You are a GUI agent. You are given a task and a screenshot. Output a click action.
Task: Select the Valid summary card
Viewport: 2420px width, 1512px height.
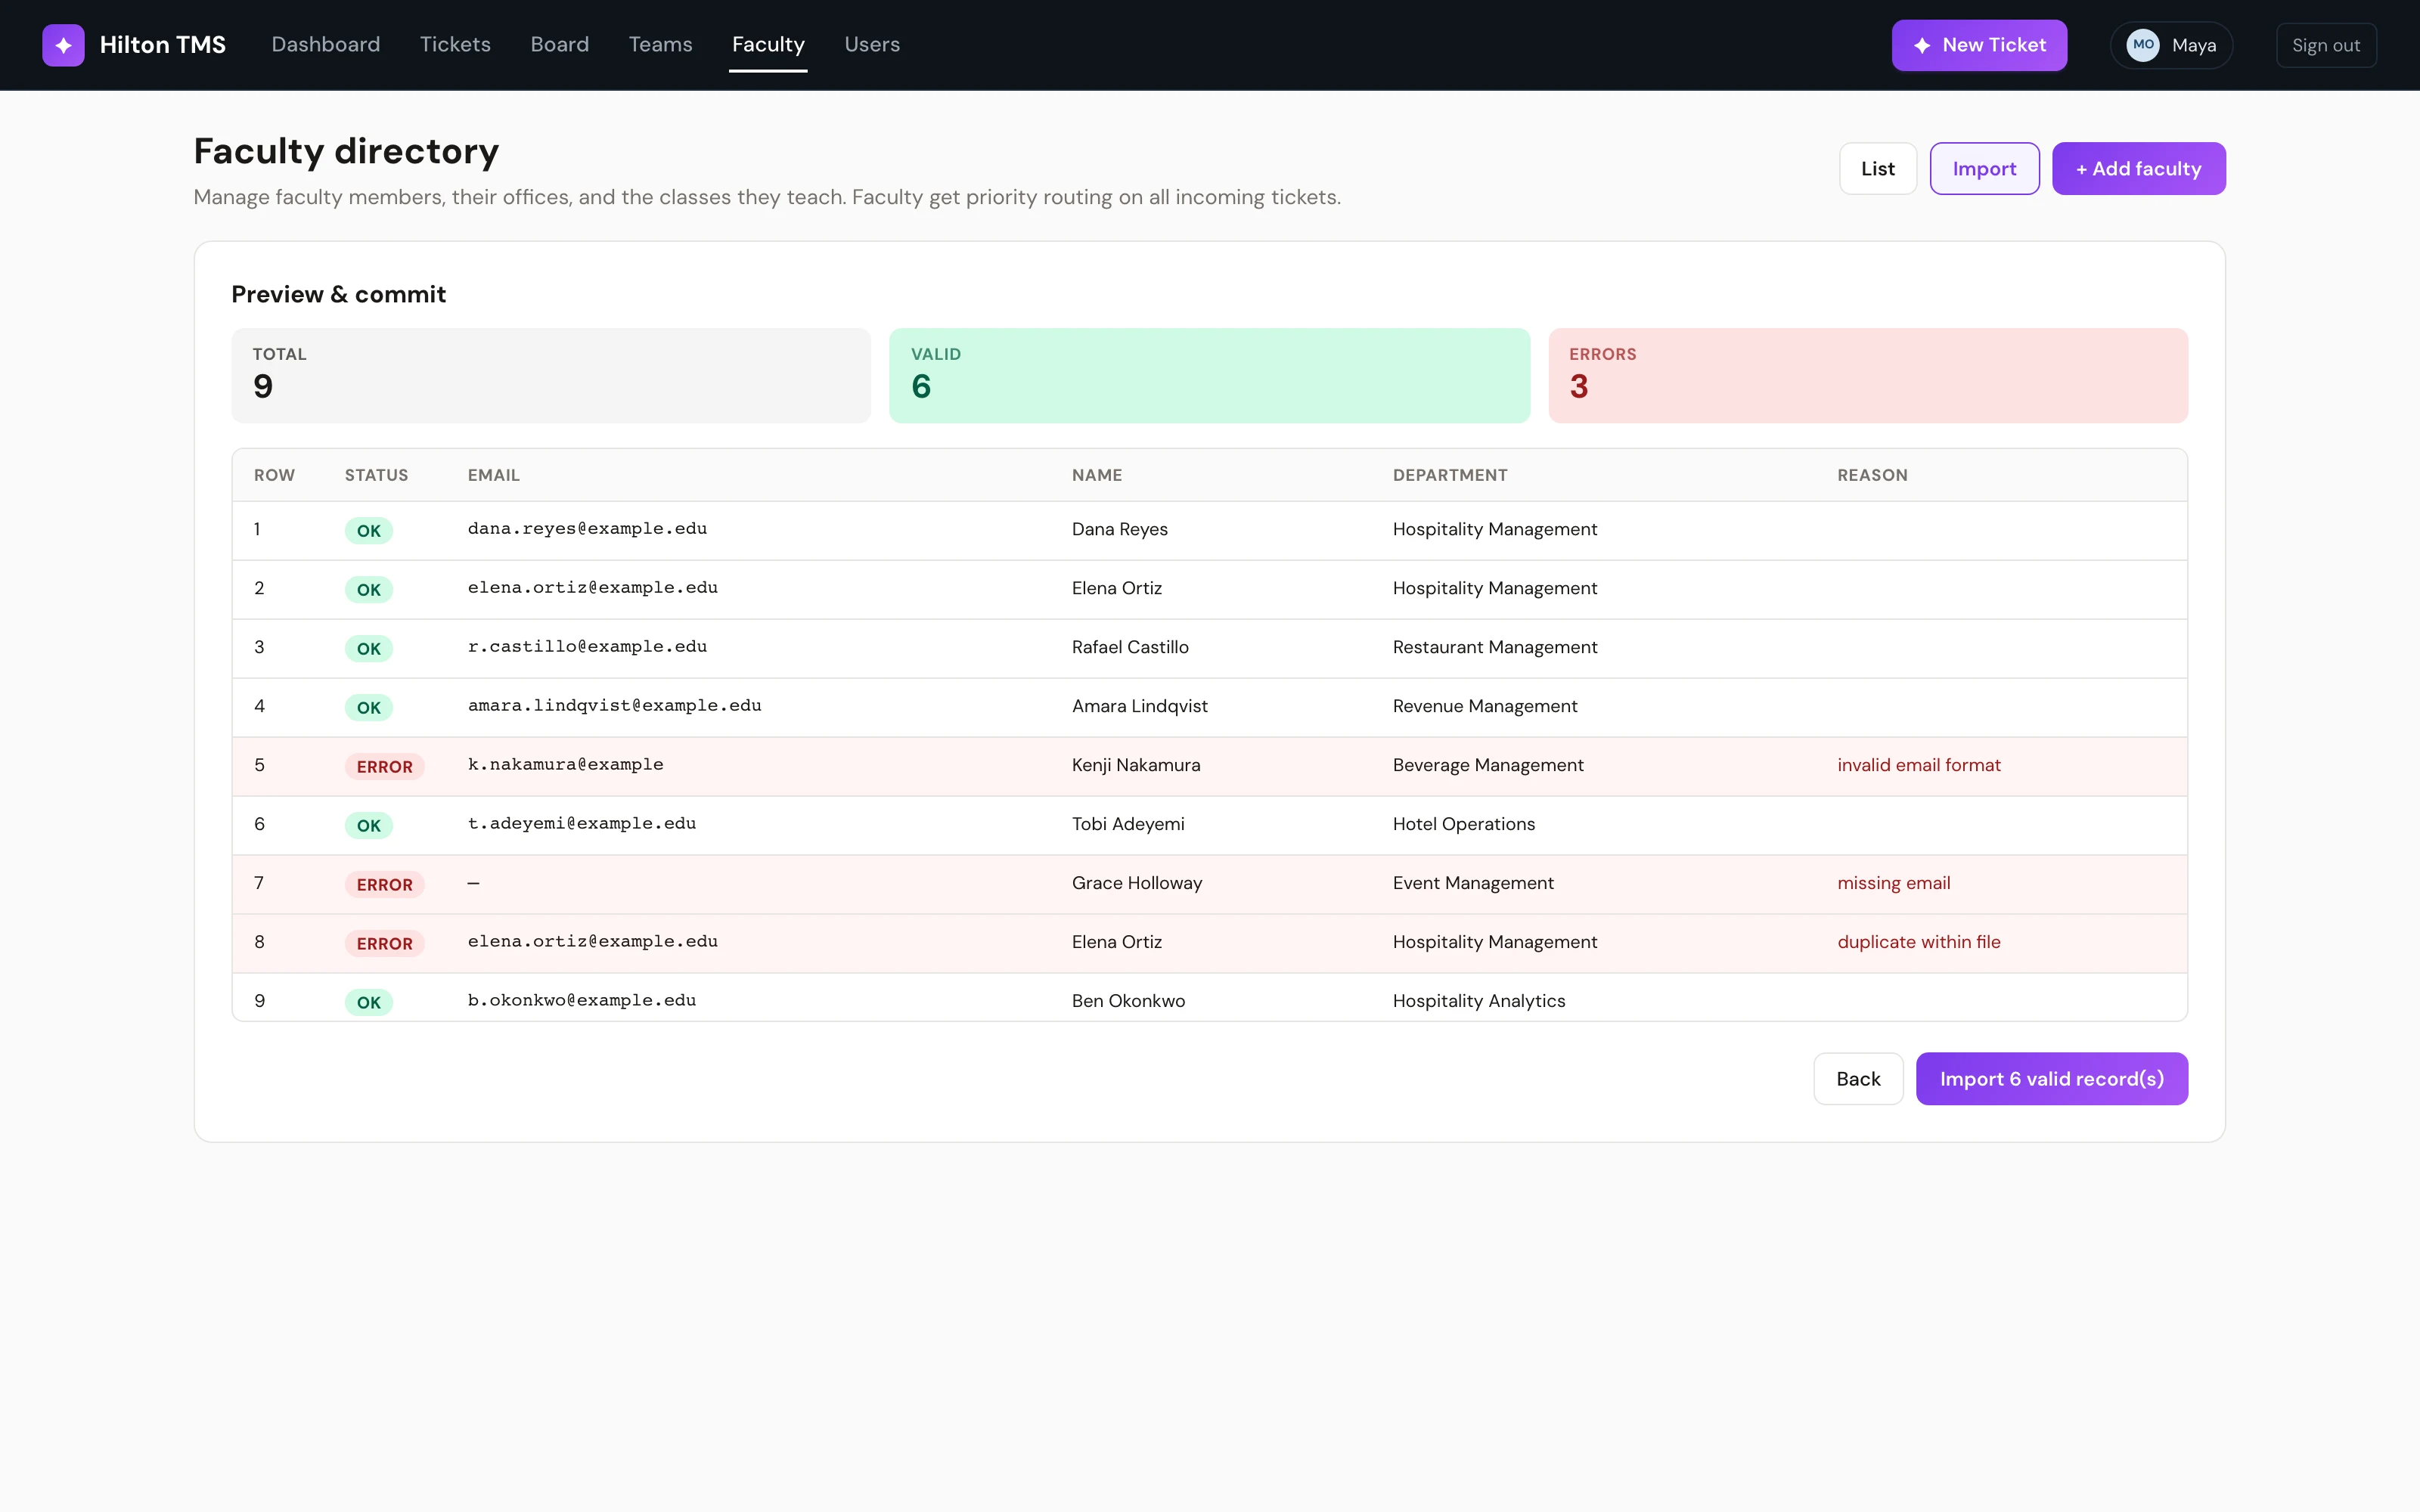tap(1209, 375)
